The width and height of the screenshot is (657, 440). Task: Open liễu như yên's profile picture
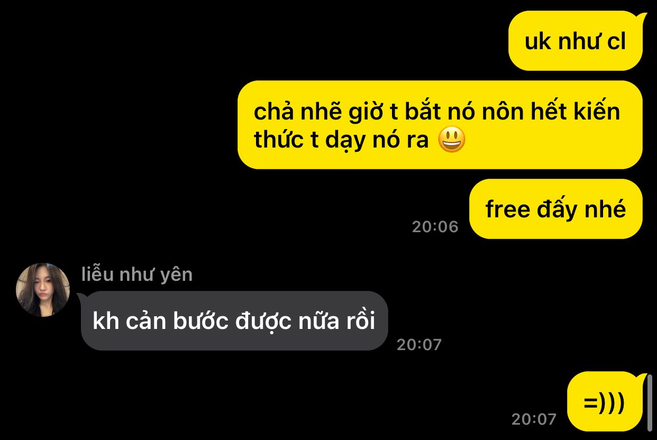coord(43,290)
